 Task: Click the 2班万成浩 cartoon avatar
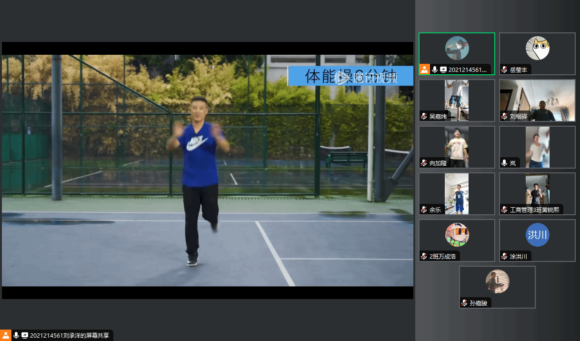click(x=457, y=234)
